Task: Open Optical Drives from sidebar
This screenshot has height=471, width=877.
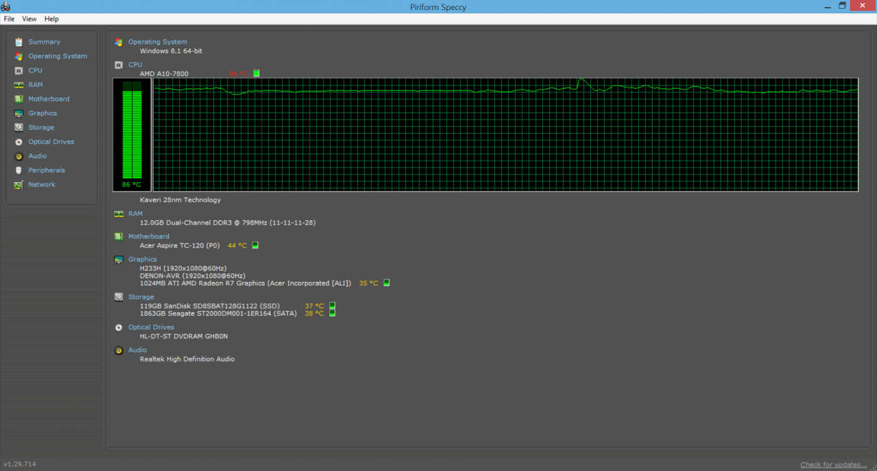Action: 51,142
